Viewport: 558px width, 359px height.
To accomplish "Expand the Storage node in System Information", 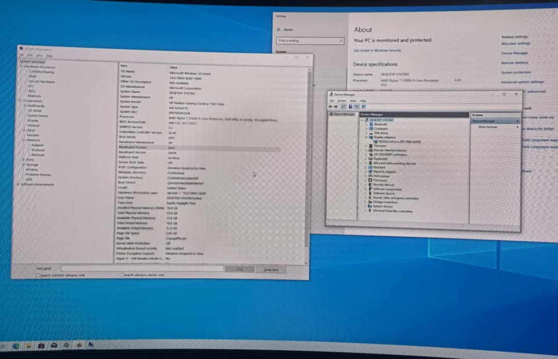I will tap(23, 165).
